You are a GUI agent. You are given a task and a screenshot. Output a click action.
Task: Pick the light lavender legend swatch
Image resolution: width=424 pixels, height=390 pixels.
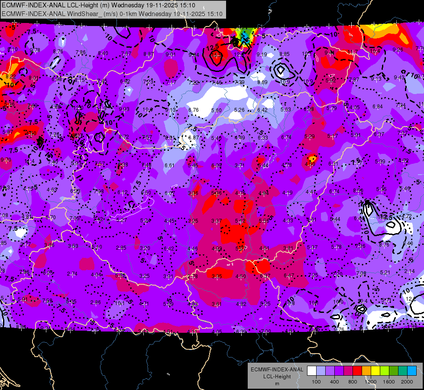pos(320,371)
